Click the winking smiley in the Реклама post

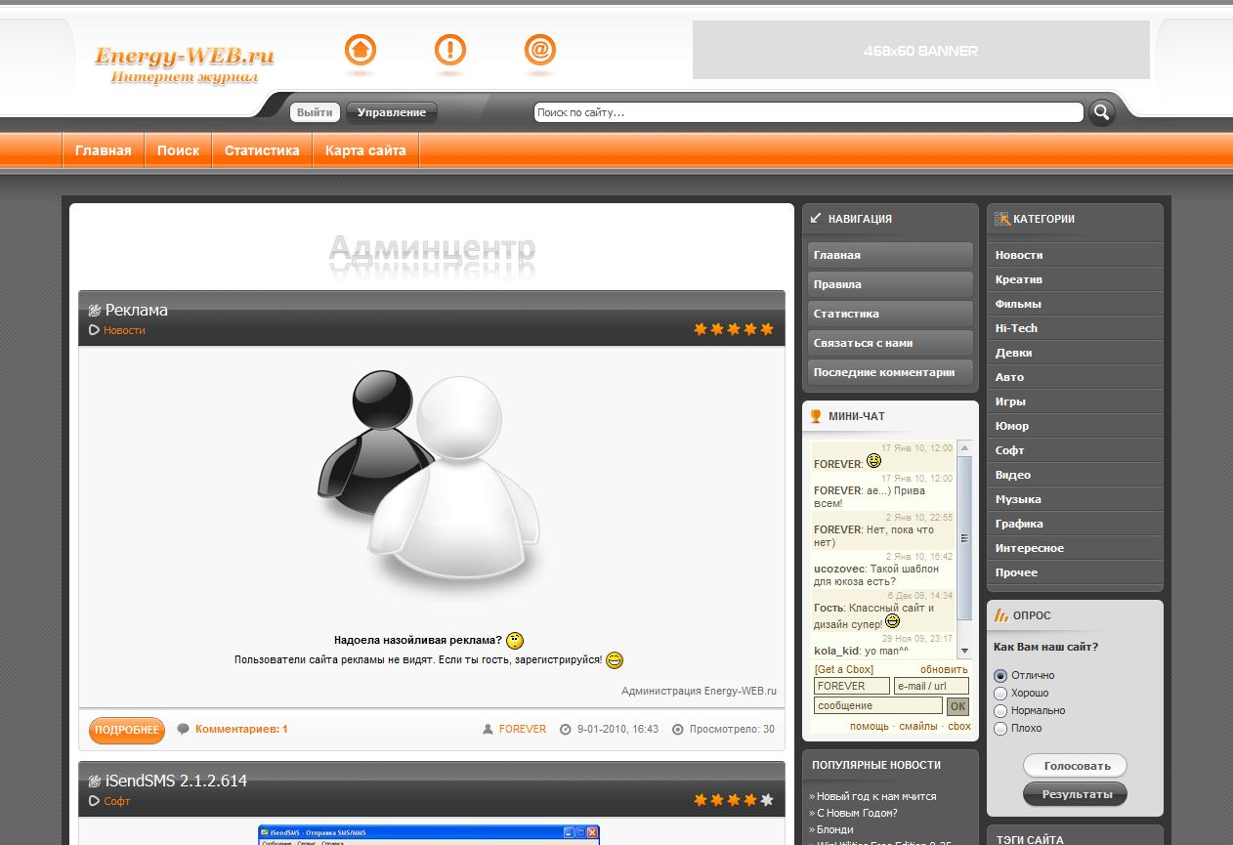tap(515, 641)
